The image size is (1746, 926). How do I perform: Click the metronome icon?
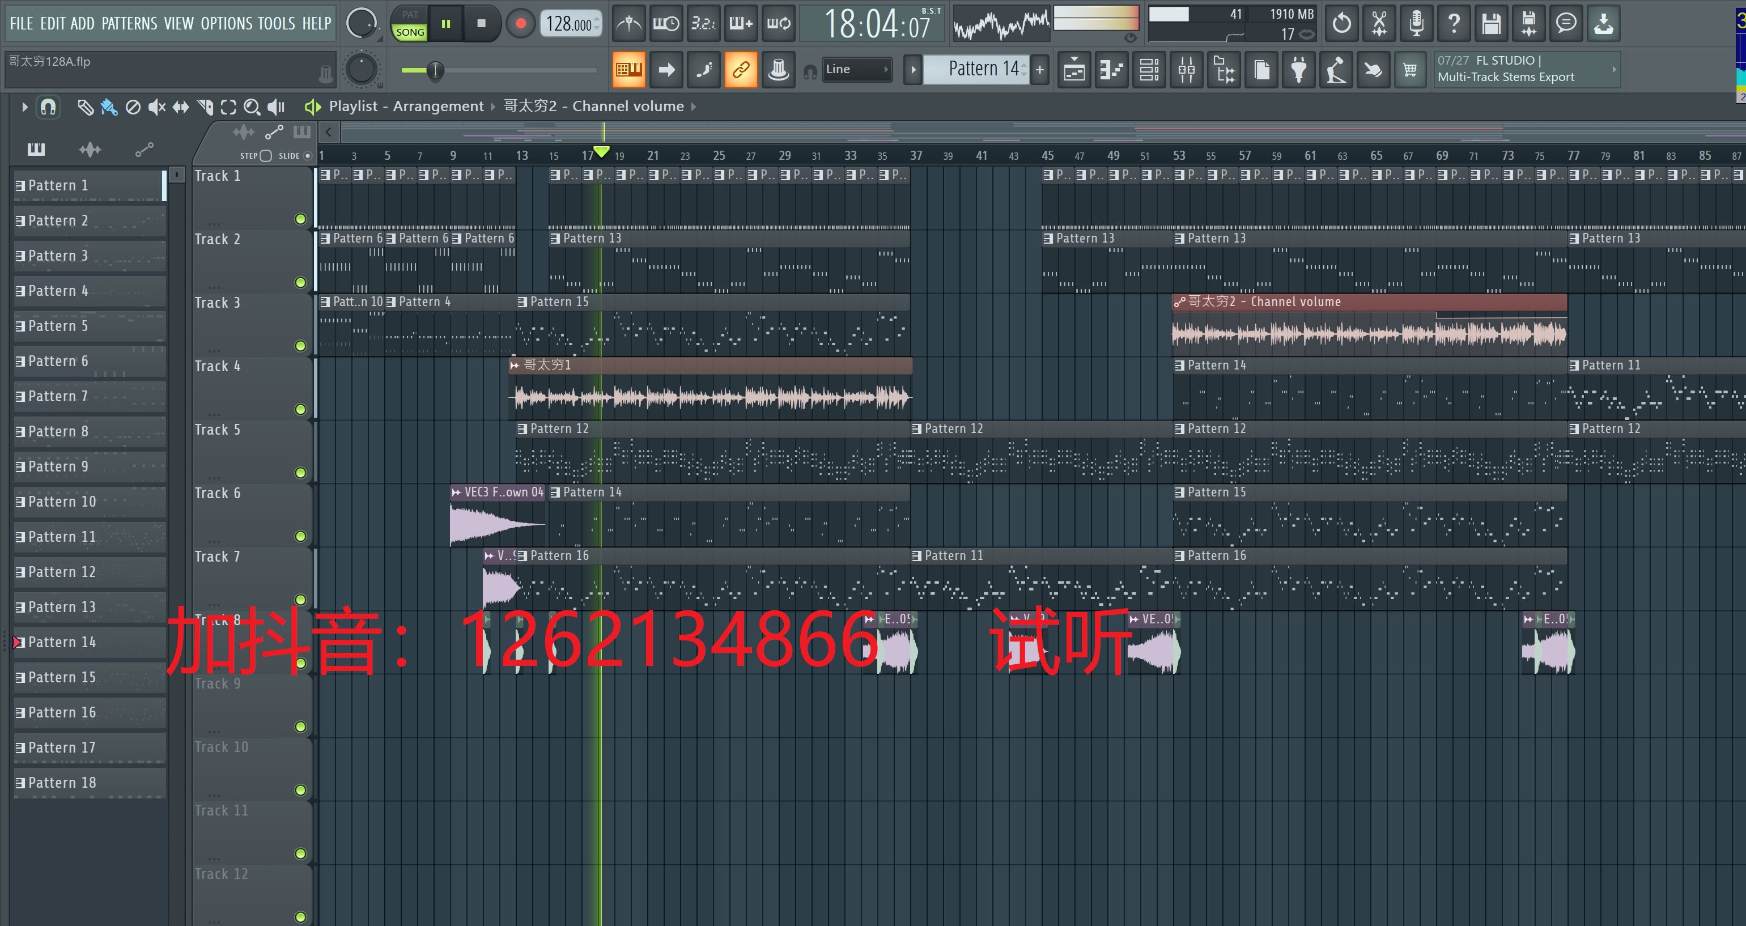point(629,24)
